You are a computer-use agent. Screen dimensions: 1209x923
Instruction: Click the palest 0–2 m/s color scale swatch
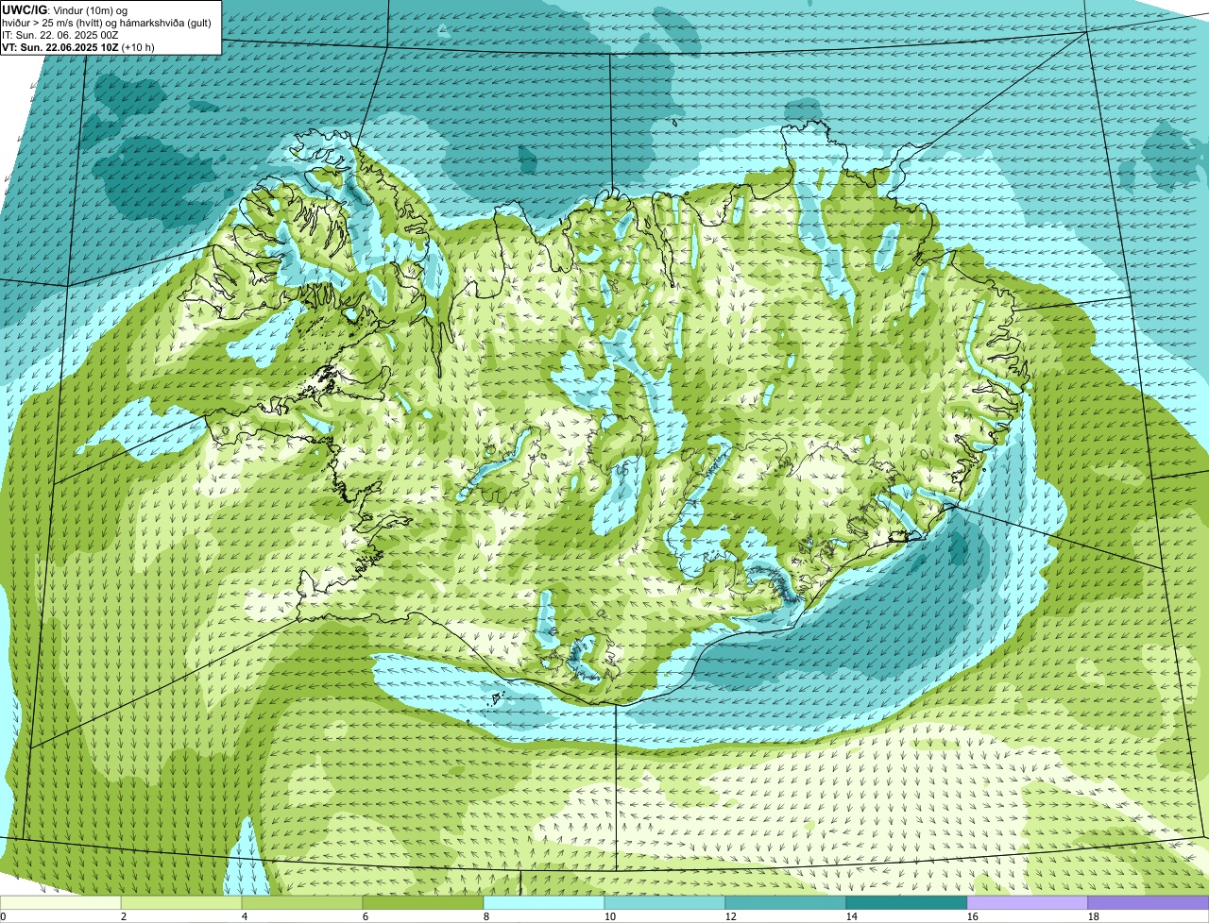pos(60,902)
